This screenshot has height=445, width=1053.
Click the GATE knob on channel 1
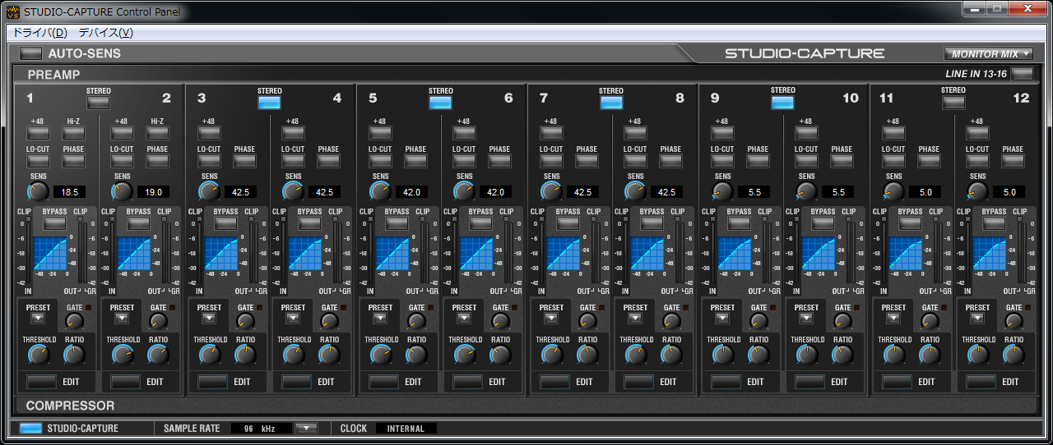75,321
